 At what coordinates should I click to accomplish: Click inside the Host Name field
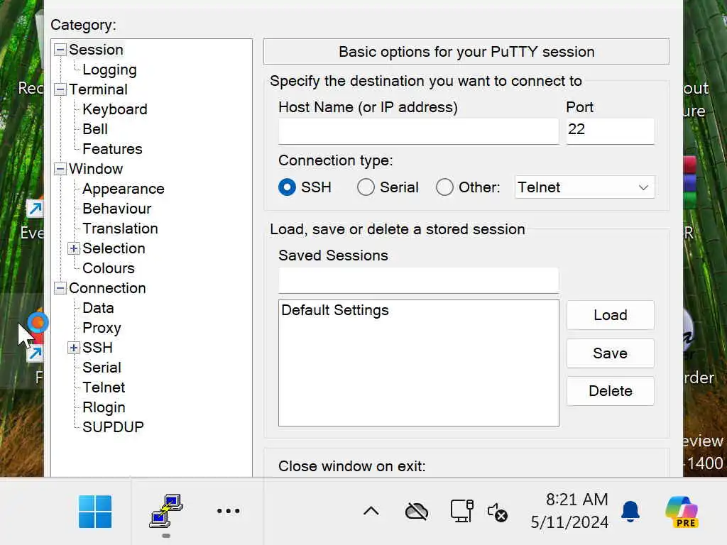418,131
